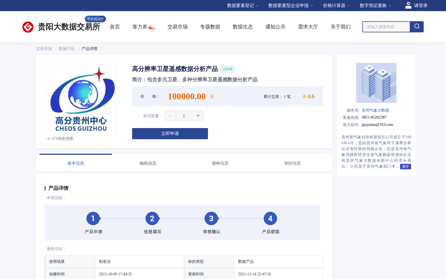Click the 请登录 login link
Screen dimensions: 446x279
[421, 6]
